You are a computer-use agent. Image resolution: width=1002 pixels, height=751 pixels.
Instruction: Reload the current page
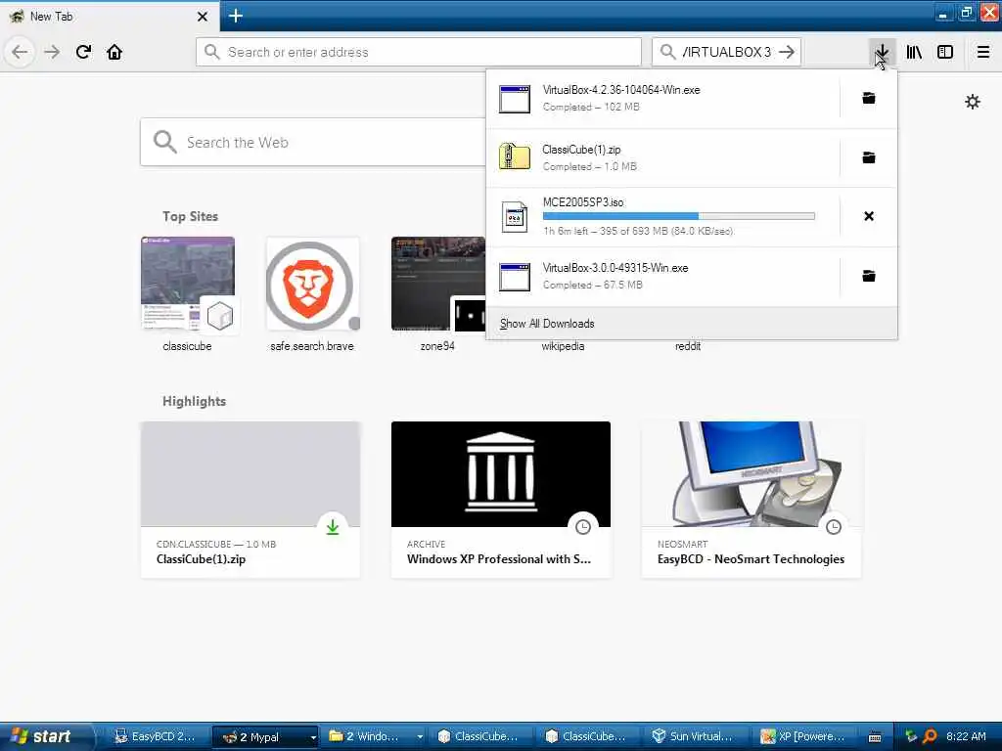[x=84, y=52]
